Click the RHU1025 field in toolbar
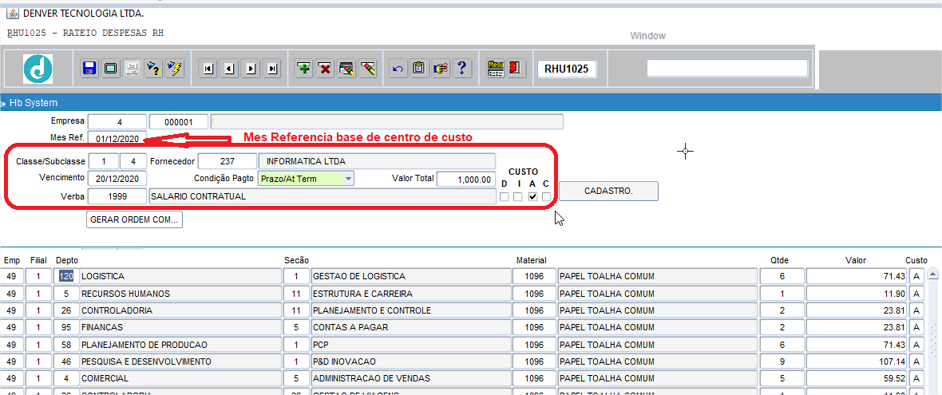The width and height of the screenshot is (942, 395). [x=567, y=69]
